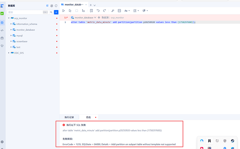The height and width of the screenshot is (149, 240).
Task: Collapse the ocp_monitor data source
Action: click(x=9, y=18)
